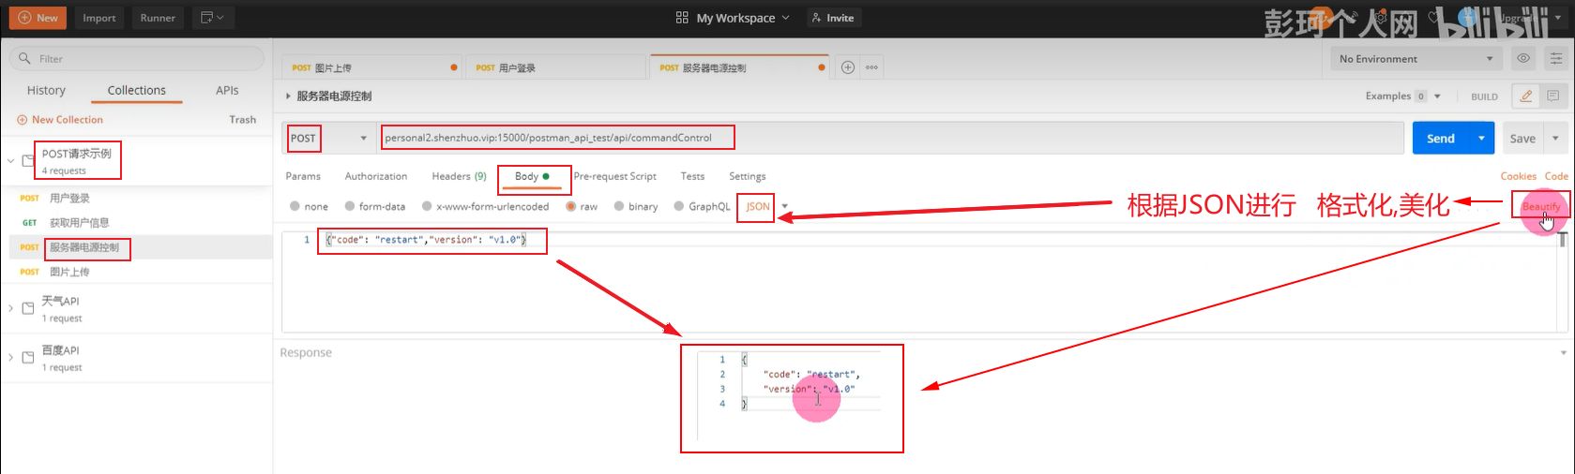This screenshot has height=474, width=1575.
Task: Open a new request tab with plus icon
Action: coord(848,67)
